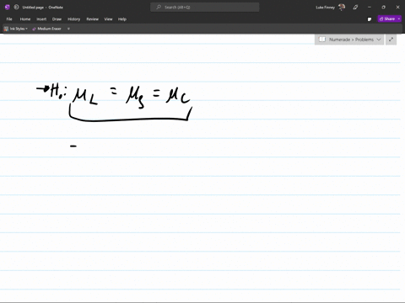Open Luke Finney account profile picture
The width and height of the screenshot is (405, 303).
pos(342,8)
